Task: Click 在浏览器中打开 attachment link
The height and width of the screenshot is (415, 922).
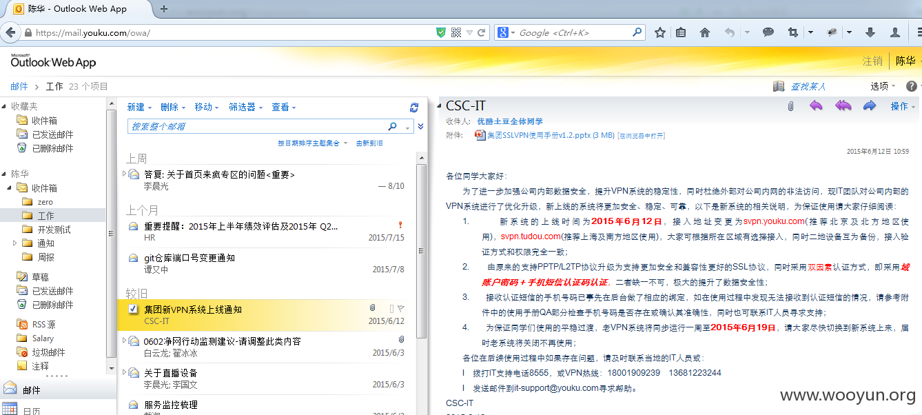Action: pyautogui.click(x=642, y=136)
